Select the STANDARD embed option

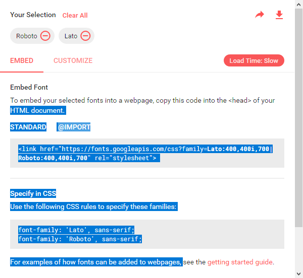[x=28, y=127]
